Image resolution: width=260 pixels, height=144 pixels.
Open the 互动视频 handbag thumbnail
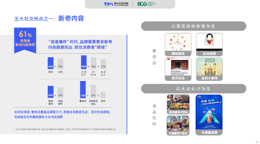tap(209, 45)
